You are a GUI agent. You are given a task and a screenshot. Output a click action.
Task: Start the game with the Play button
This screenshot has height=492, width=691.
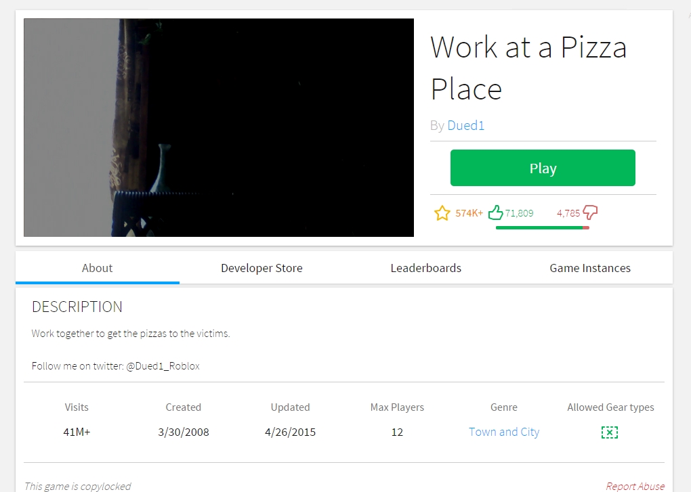point(543,168)
